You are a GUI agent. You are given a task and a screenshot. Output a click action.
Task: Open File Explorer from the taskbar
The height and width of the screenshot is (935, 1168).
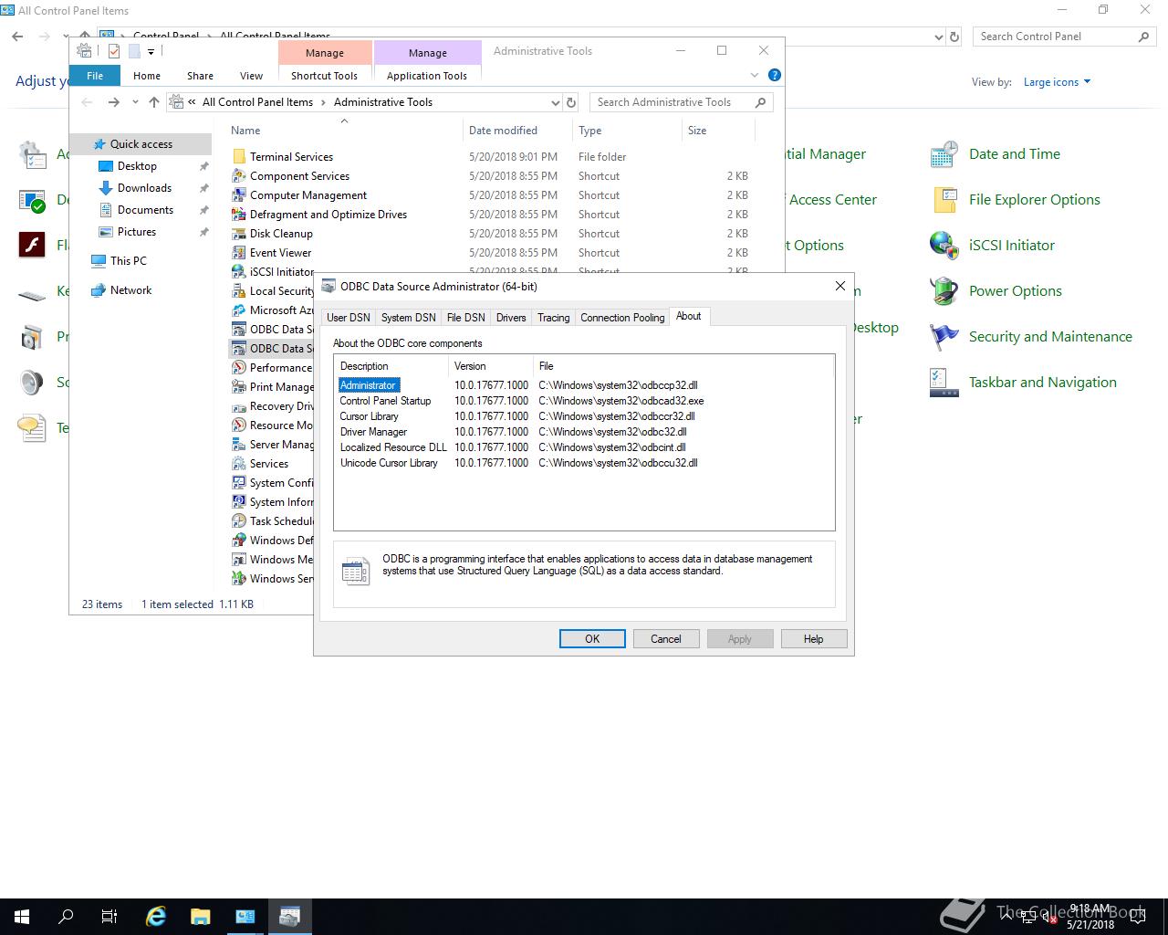click(200, 917)
